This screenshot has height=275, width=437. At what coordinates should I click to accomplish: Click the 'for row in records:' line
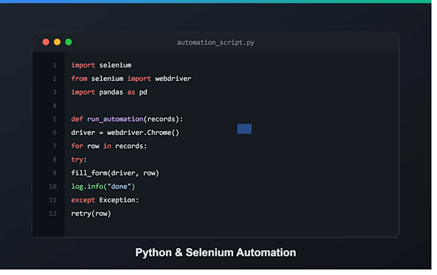pyautogui.click(x=109, y=146)
